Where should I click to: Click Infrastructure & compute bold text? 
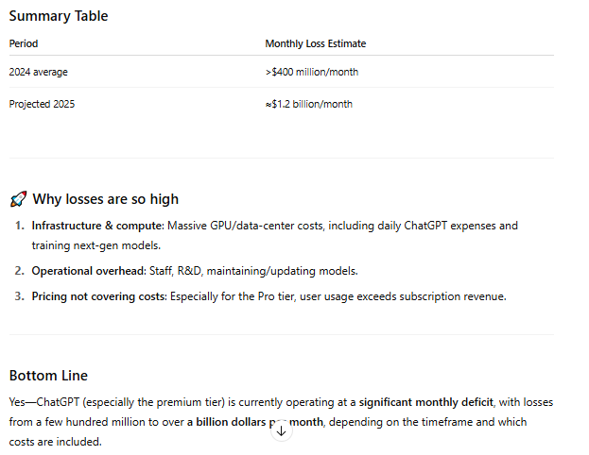98,226
